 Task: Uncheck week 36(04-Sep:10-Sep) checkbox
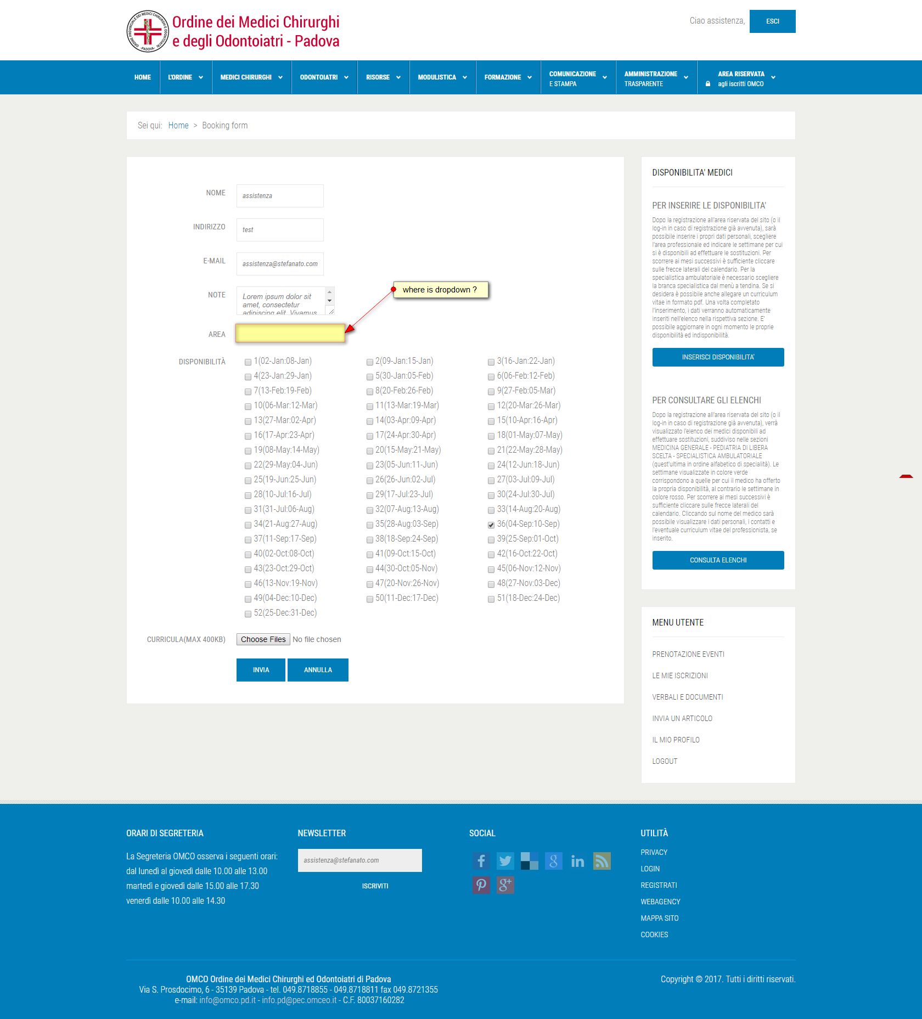click(x=491, y=525)
